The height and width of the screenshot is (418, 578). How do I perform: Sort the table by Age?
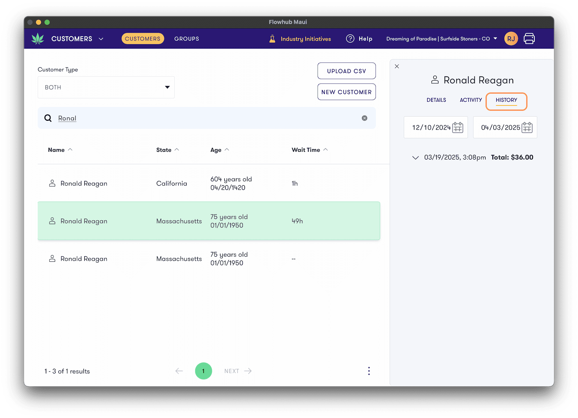(220, 150)
